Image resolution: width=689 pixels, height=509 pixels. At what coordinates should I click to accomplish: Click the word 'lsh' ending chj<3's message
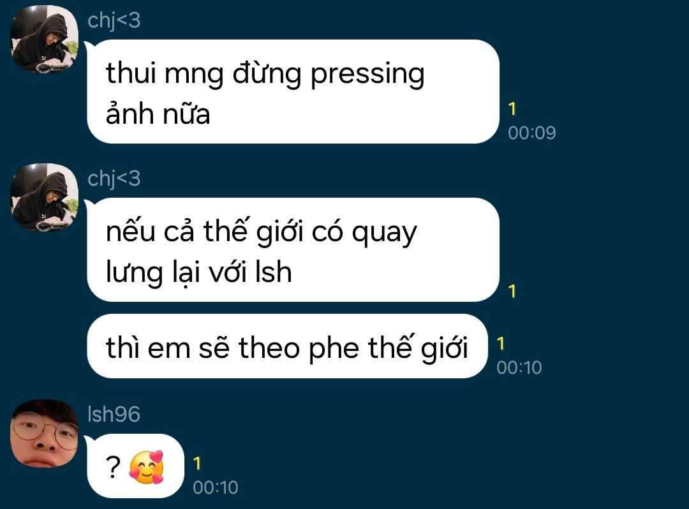click(x=274, y=272)
